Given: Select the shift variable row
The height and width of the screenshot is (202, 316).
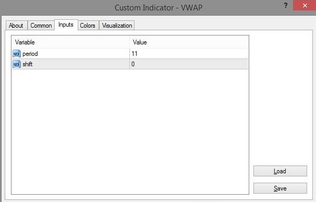Looking at the screenshot, I should pos(130,64).
